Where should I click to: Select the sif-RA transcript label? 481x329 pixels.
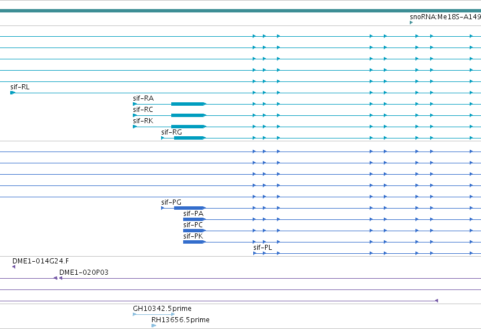click(143, 98)
